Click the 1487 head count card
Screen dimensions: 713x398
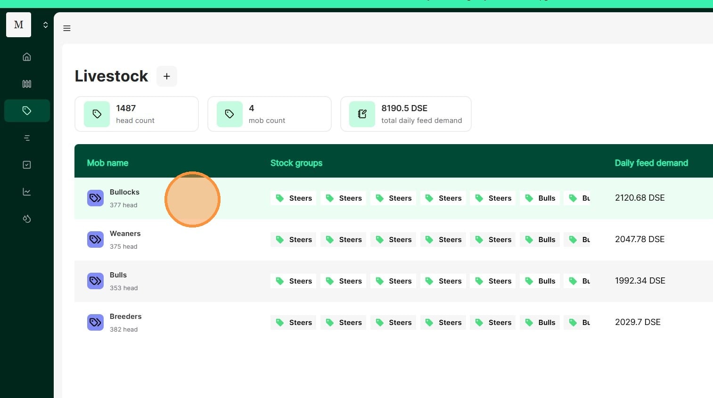137,114
